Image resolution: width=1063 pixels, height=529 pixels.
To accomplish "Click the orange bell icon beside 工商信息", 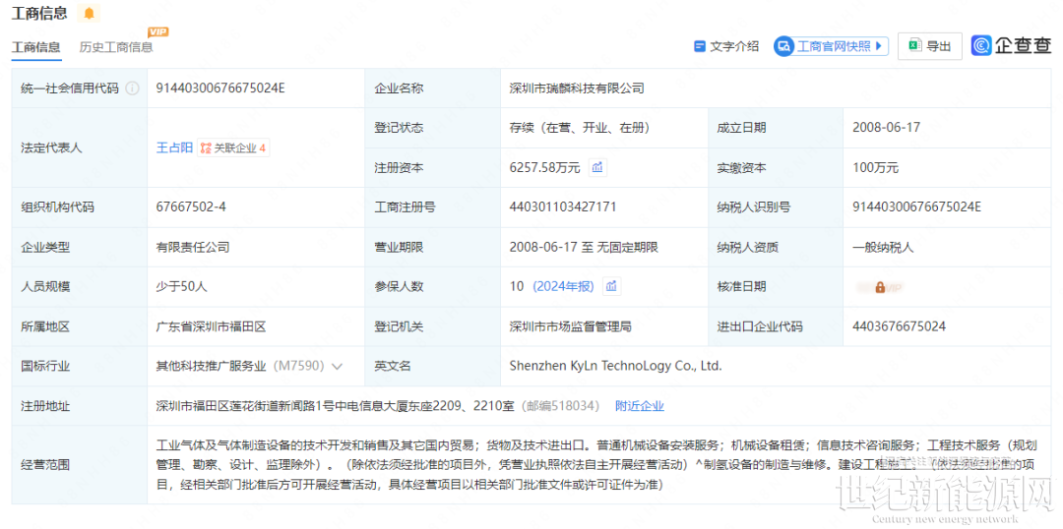I will (x=90, y=14).
